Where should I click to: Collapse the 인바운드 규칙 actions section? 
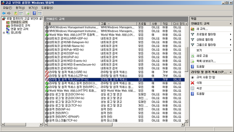coord(231,24)
